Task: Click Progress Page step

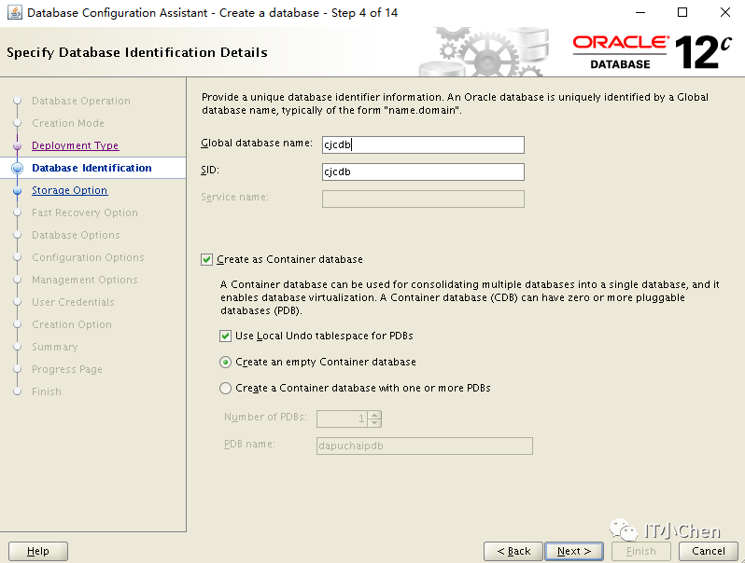Action: tap(67, 369)
